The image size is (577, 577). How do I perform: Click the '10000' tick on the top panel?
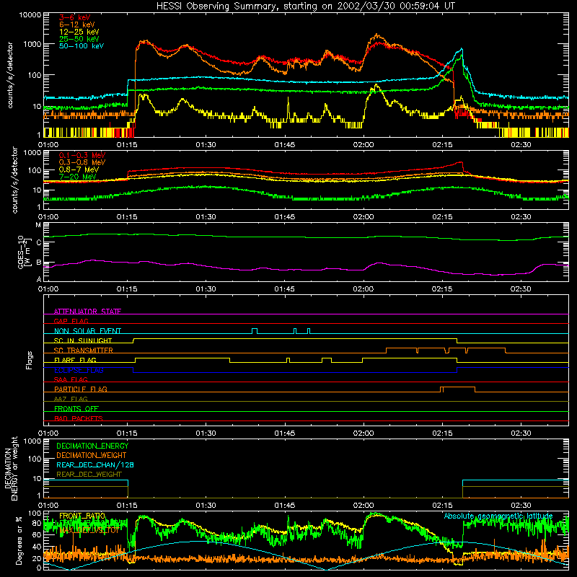pos(30,14)
